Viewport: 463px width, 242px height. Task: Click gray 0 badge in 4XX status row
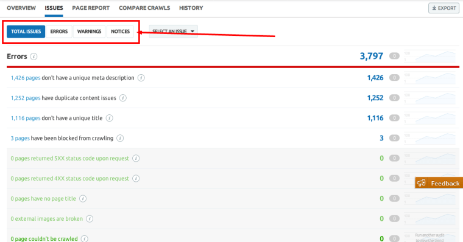(394, 178)
